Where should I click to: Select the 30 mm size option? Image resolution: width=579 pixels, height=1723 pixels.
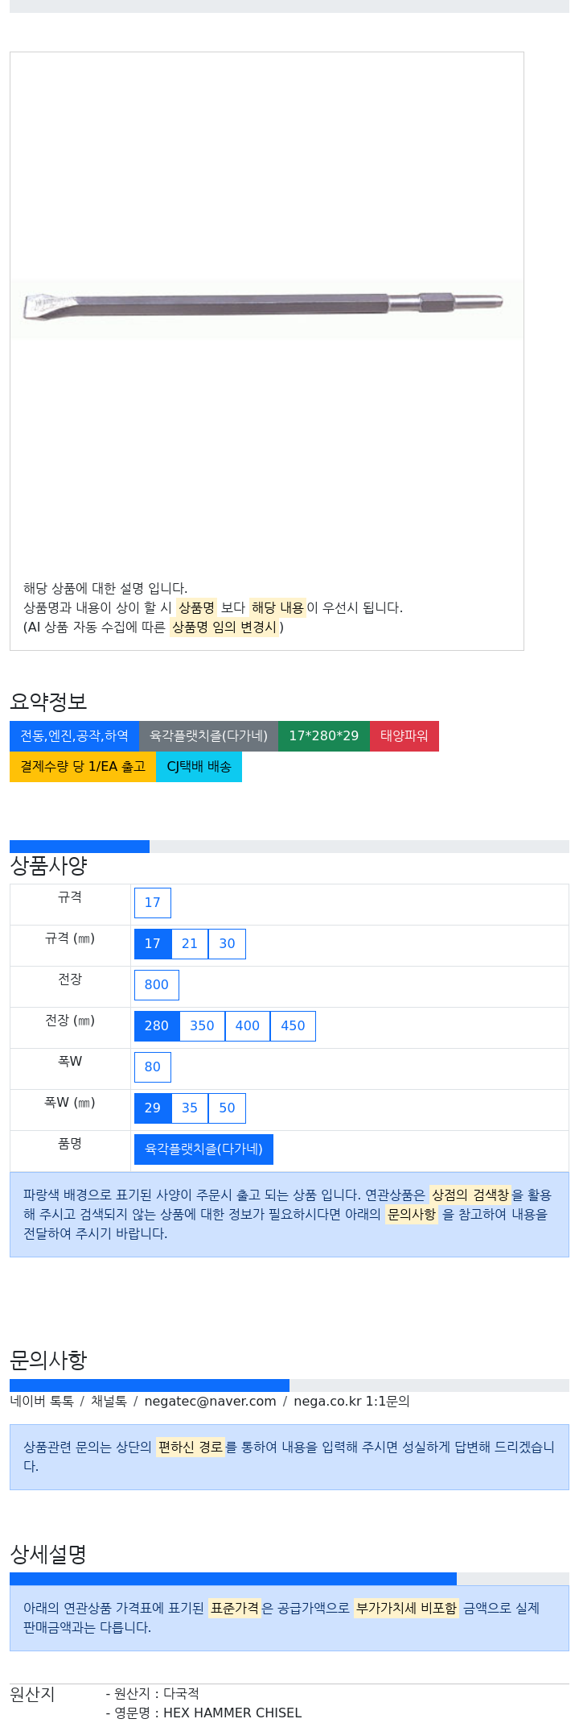click(x=228, y=944)
